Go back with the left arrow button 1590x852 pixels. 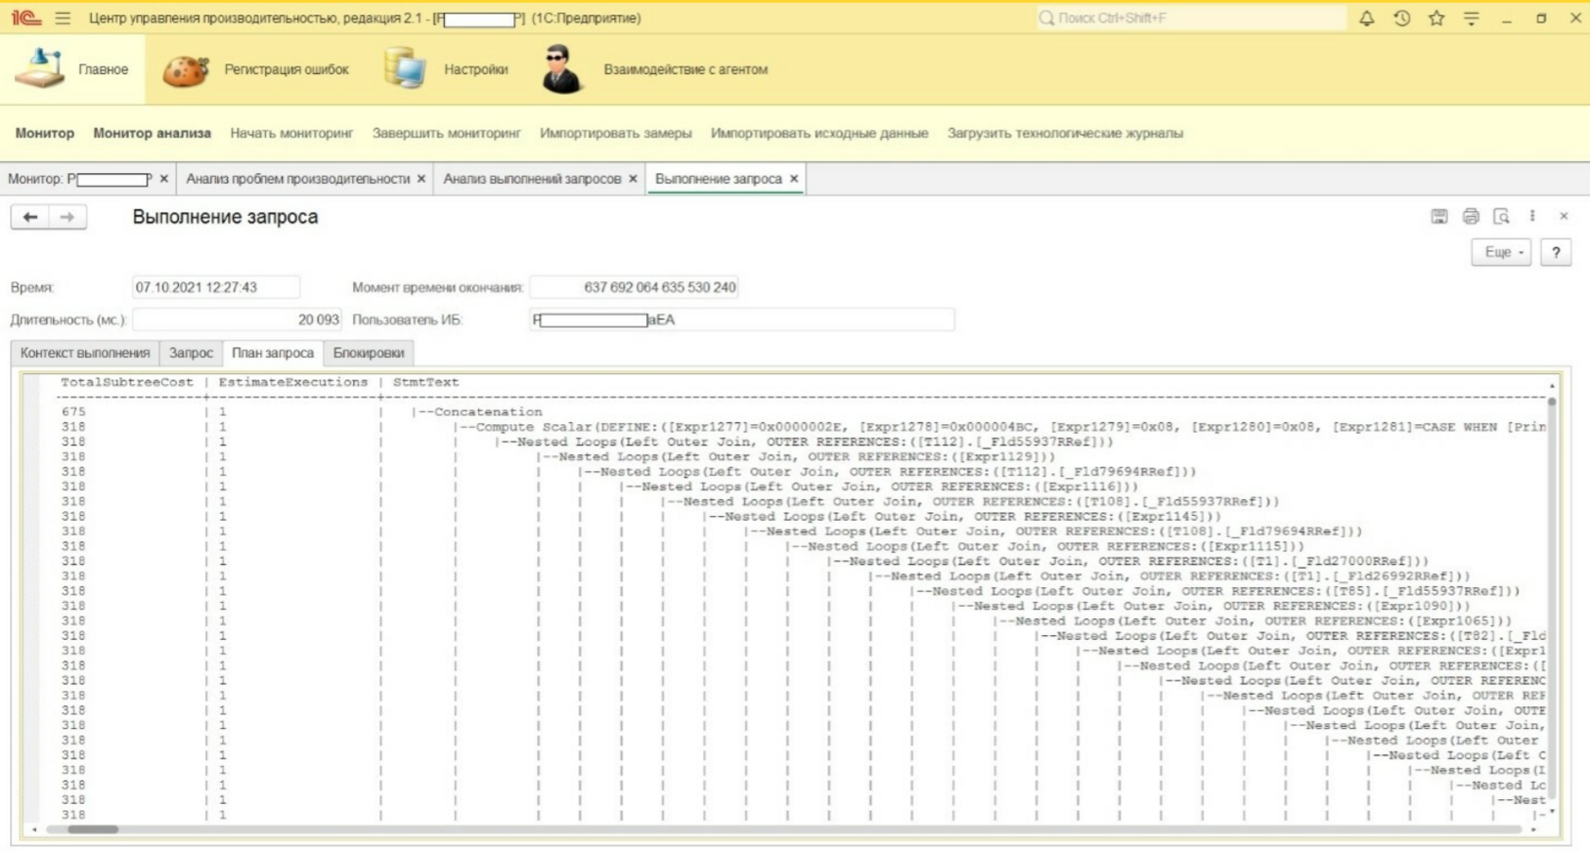30,217
